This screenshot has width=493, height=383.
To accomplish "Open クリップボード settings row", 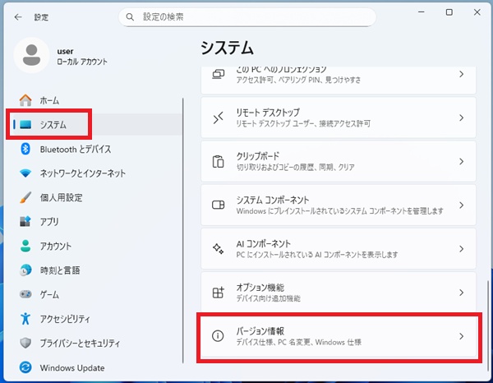I will (339, 161).
